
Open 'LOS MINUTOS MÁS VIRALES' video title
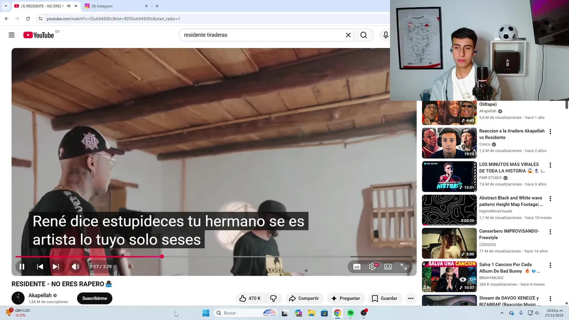pyautogui.click(x=512, y=168)
